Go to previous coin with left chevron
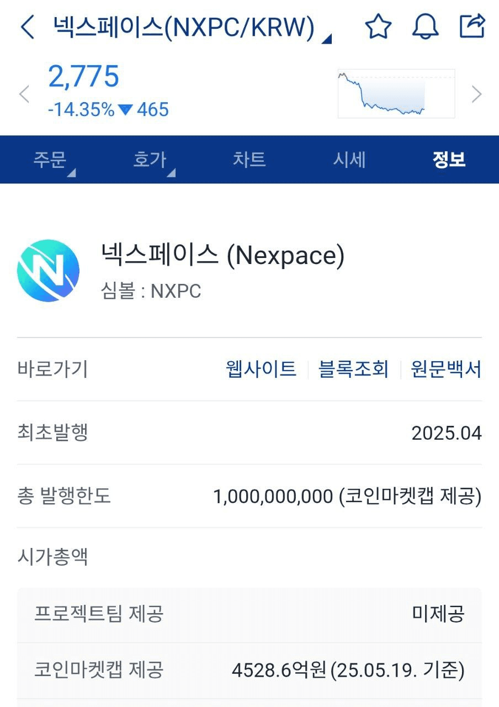The width and height of the screenshot is (499, 707). point(24,94)
